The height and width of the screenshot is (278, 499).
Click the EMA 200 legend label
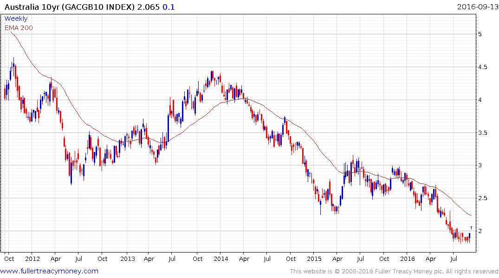(x=19, y=28)
